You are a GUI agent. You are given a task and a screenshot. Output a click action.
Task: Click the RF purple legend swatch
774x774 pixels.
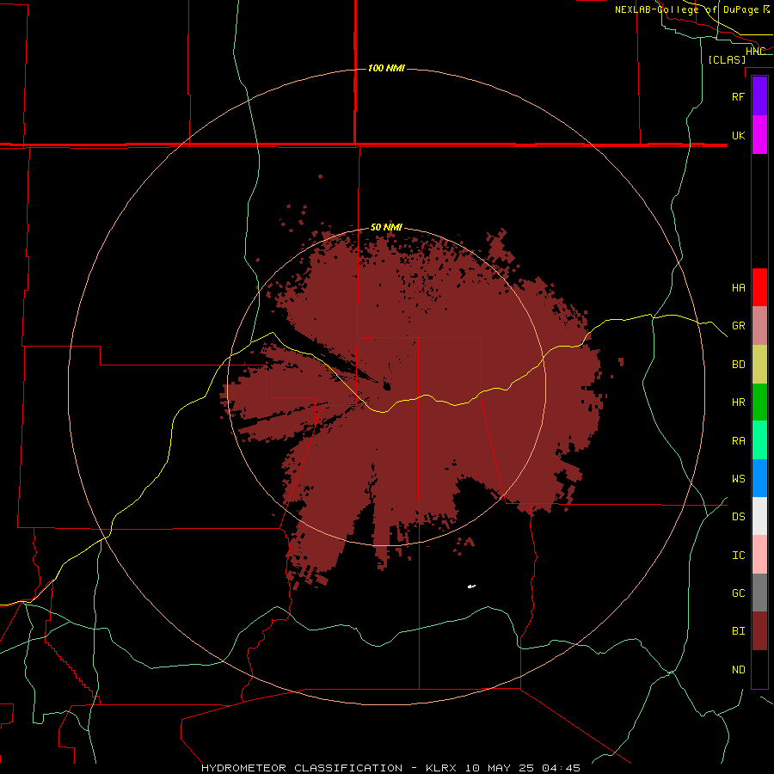click(x=759, y=96)
